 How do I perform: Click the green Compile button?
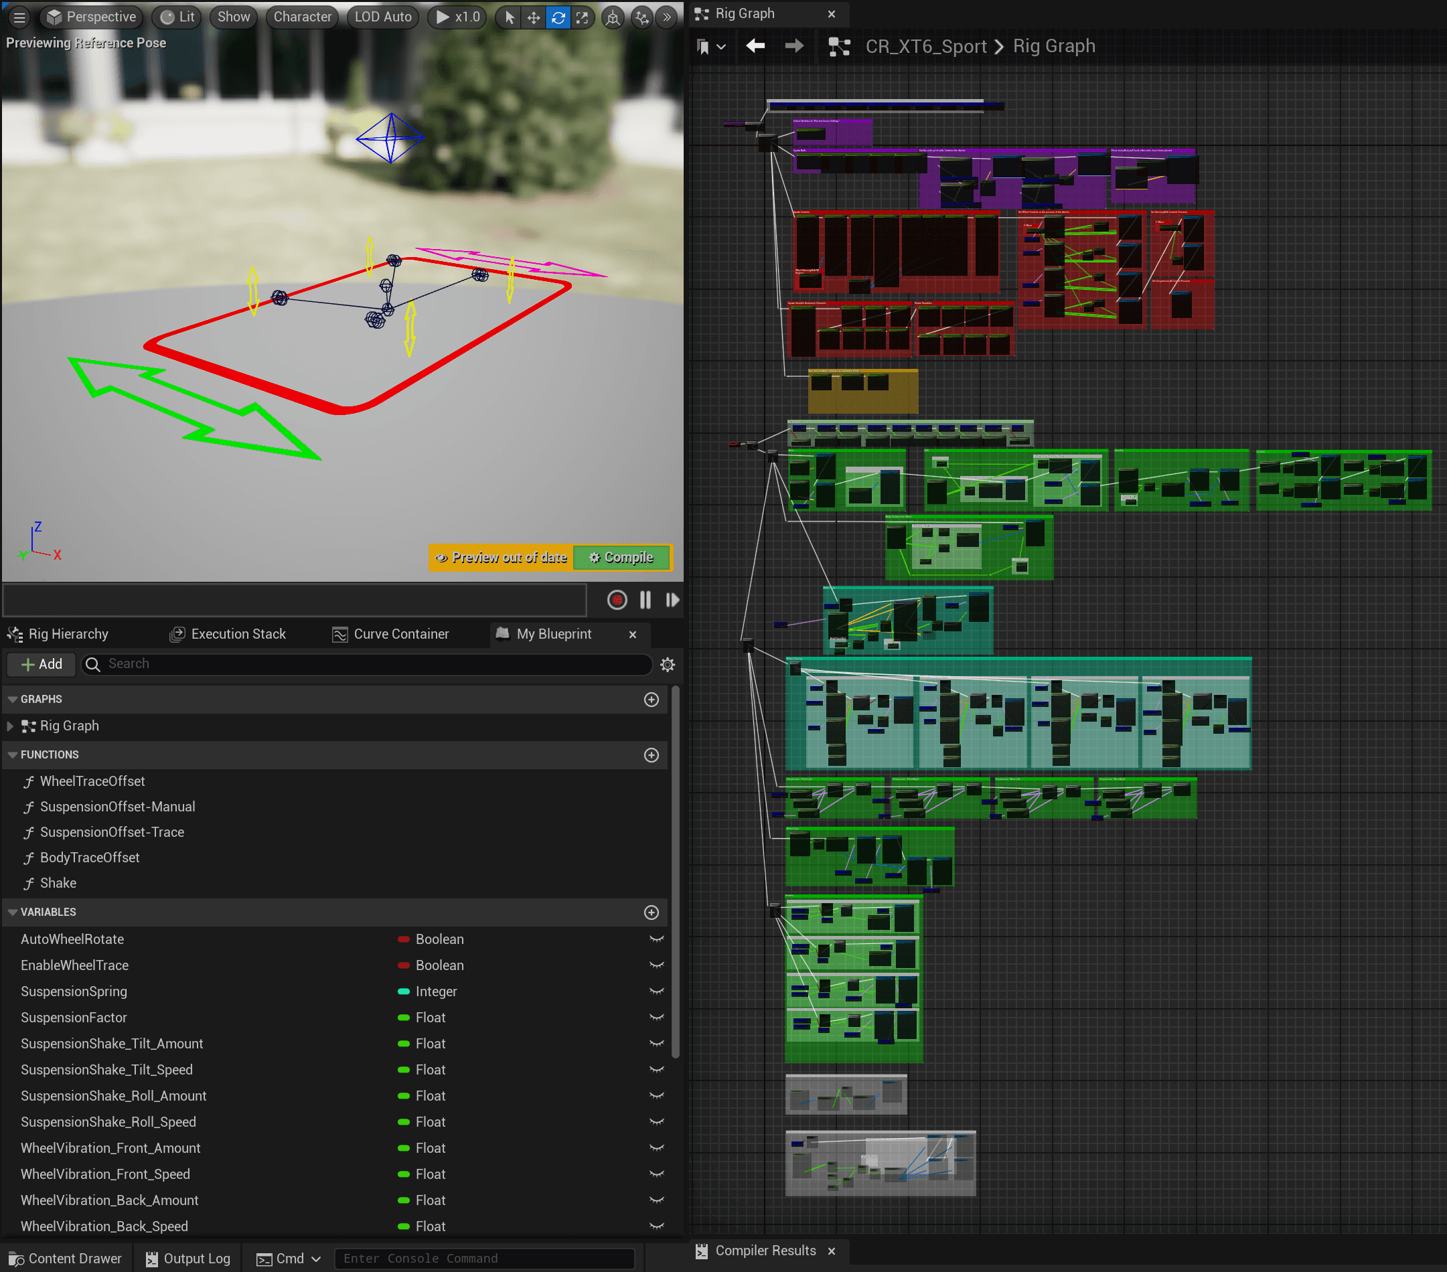click(x=621, y=558)
